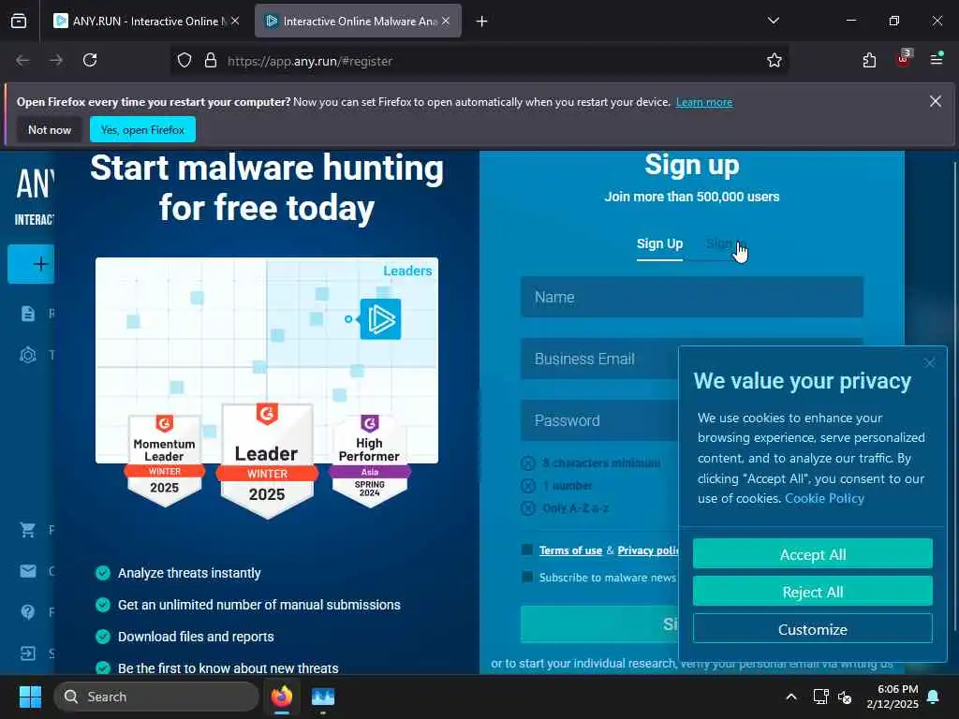959x719 pixels.
Task: Open the question mark help icon in sidebar
Action: coord(28,612)
